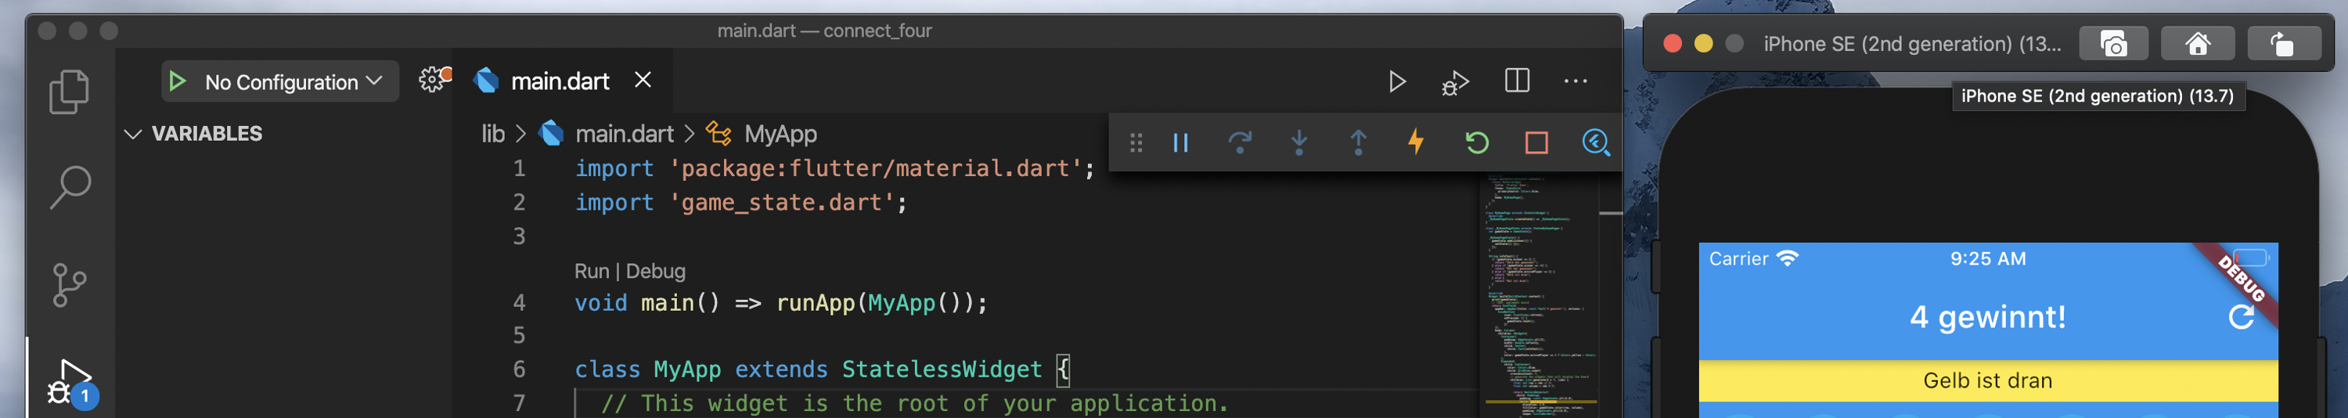Image resolution: width=2348 pixels, height=418 pixels.
Task: Click Step Over in debug toolbar
Action: [x=1240, y=142]
